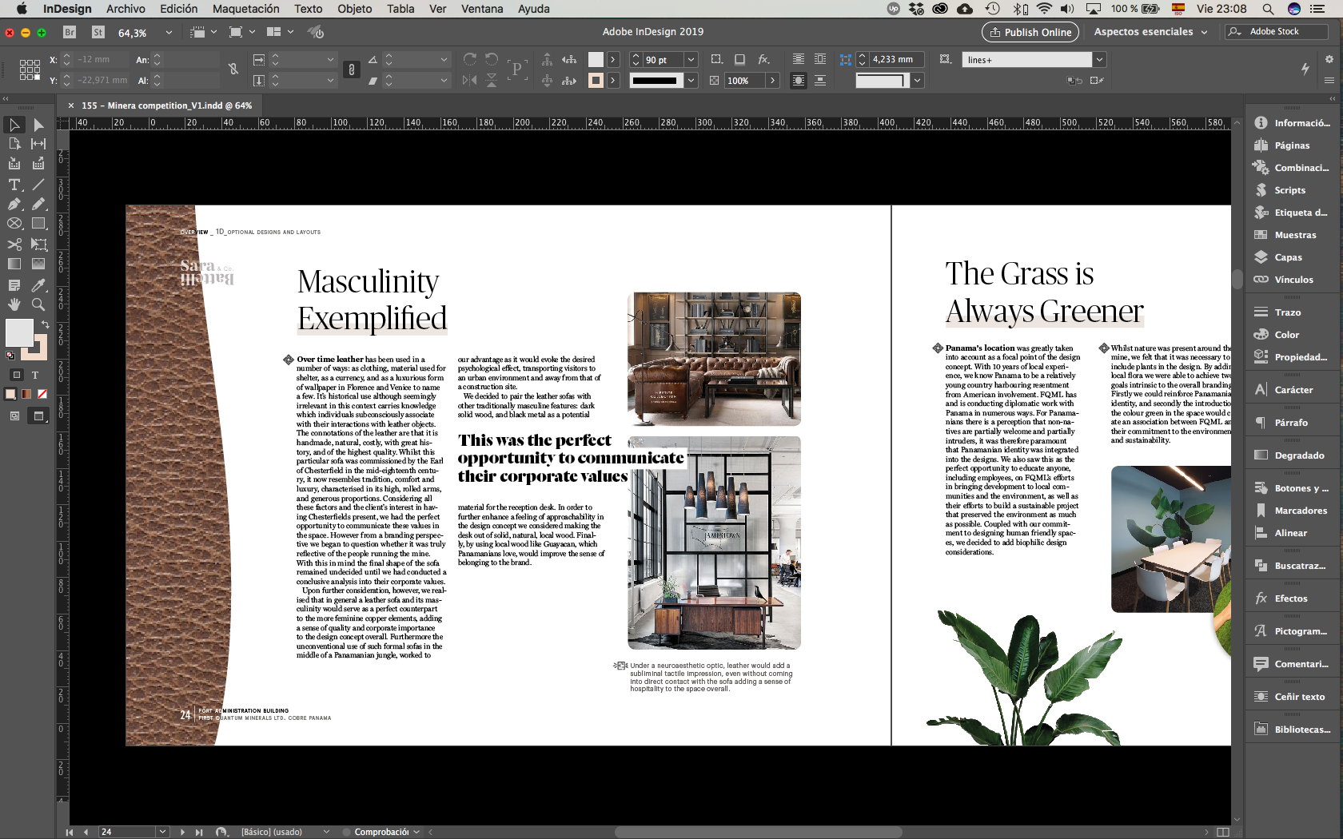Open the Ceñir texto panel
This screenshot has height=839, width=1343.
tap(1298, 697)
